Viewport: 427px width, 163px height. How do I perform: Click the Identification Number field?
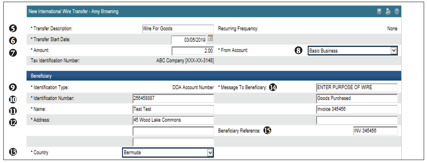coord(173,99)
